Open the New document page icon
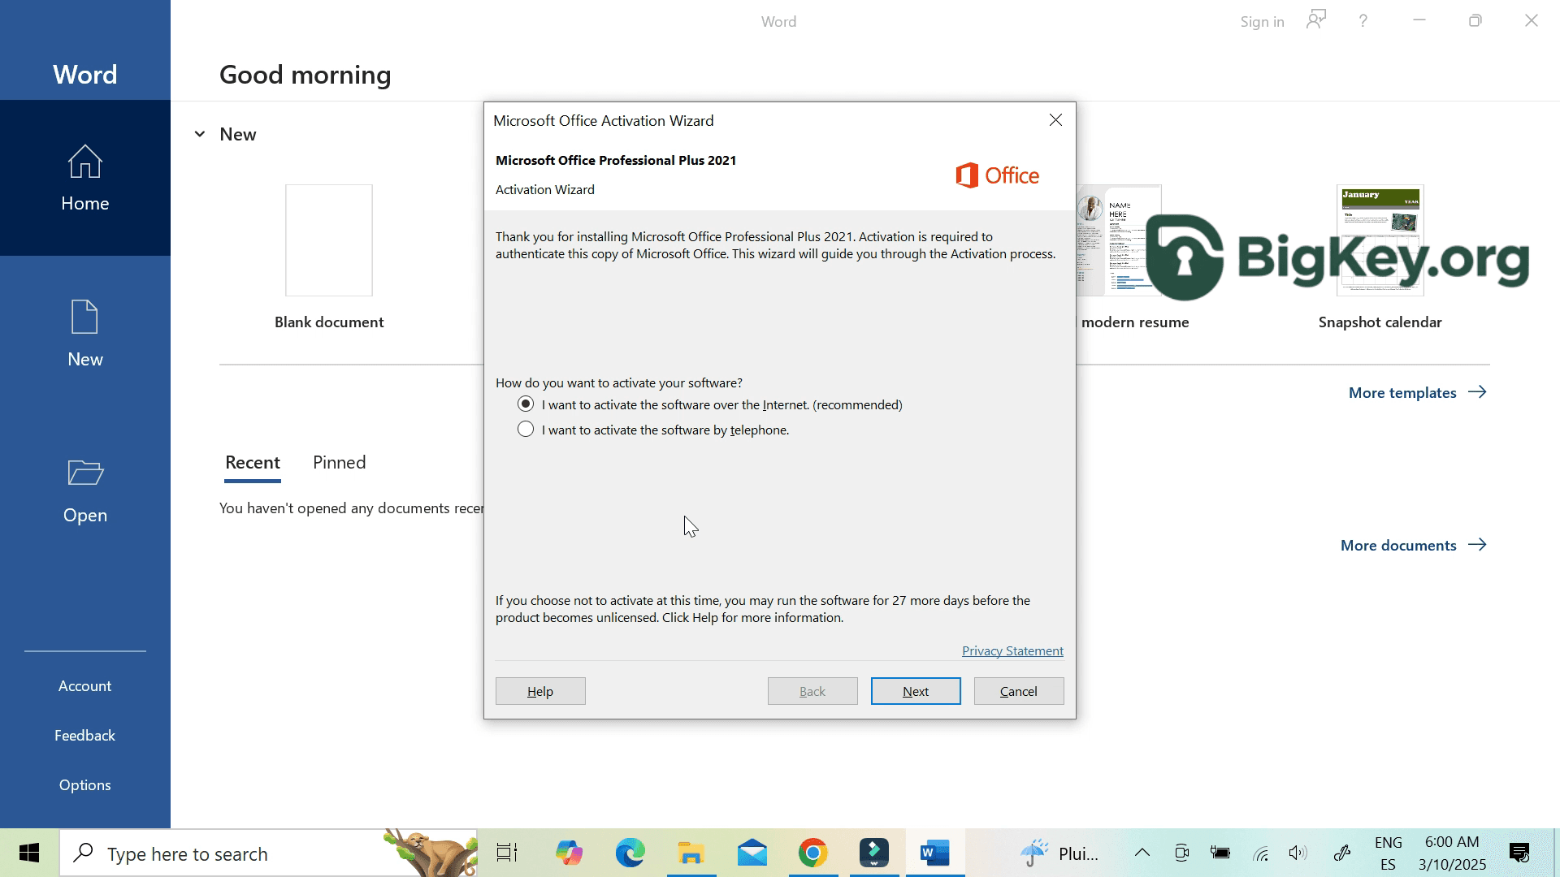 84,318
